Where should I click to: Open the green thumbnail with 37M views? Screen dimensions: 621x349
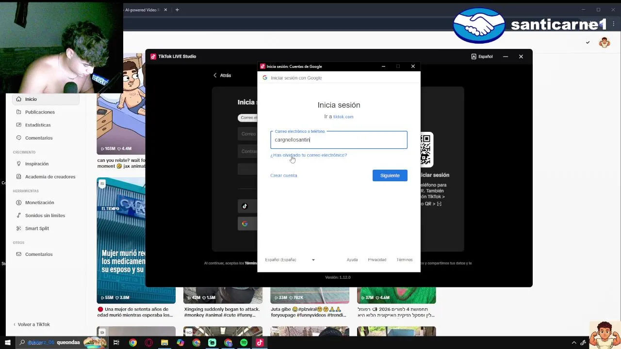pos(396,295)
